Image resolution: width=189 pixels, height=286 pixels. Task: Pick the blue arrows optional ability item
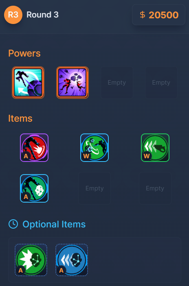72,260
